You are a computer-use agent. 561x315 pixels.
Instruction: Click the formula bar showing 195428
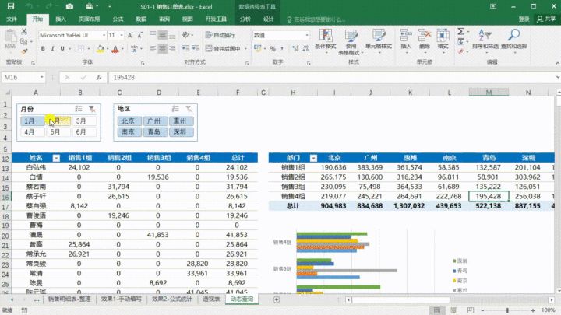point(331,77)
